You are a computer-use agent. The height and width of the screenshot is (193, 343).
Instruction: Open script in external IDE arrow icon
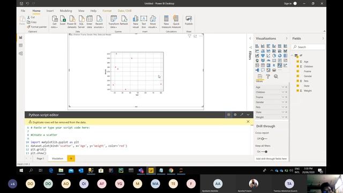pos(242,115)
